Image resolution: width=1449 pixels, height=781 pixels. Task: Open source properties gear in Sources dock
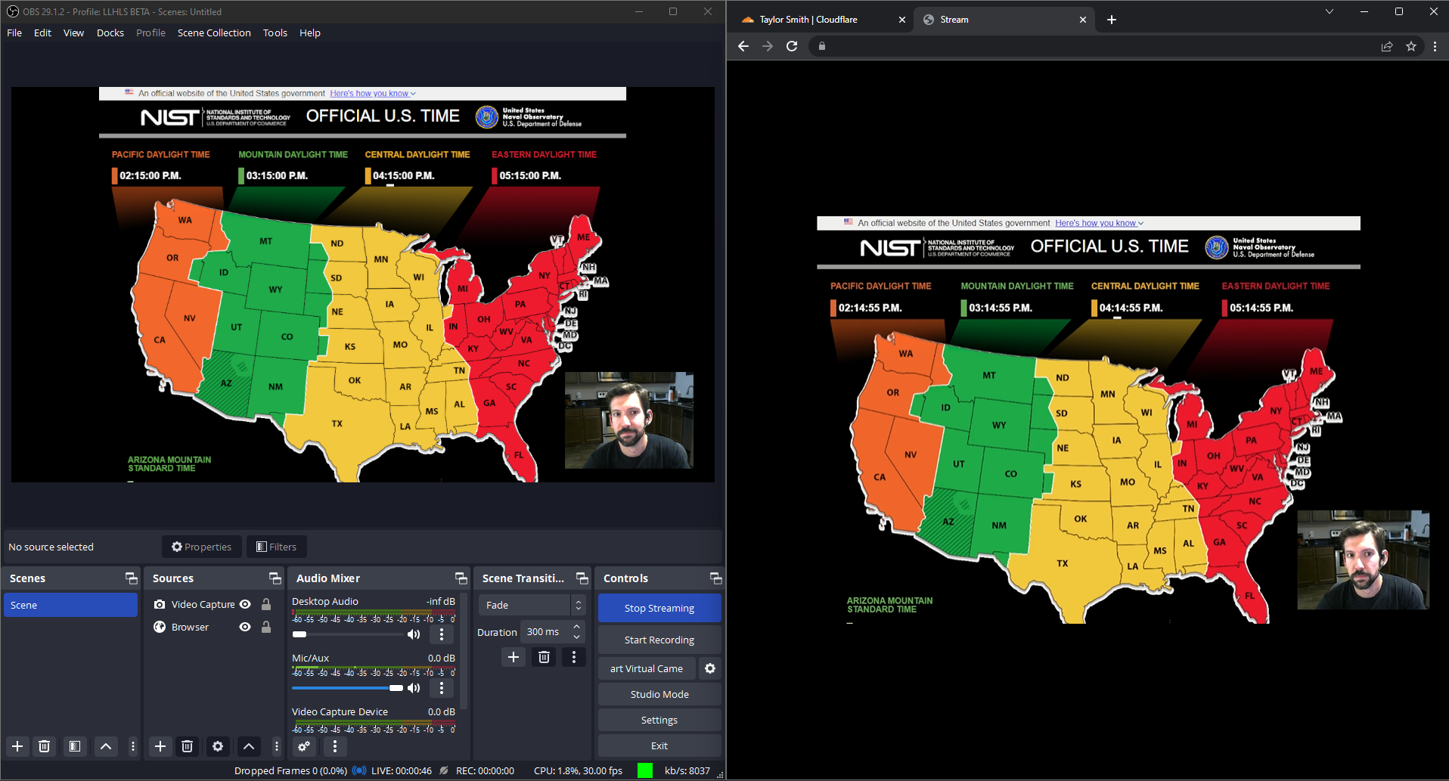218,746
